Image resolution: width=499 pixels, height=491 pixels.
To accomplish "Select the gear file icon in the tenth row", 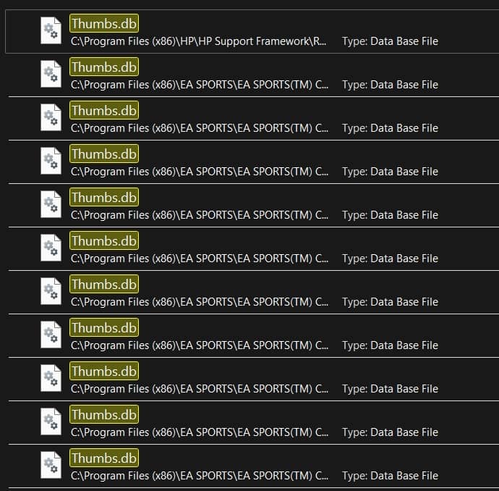I will [x=51, y=422].
